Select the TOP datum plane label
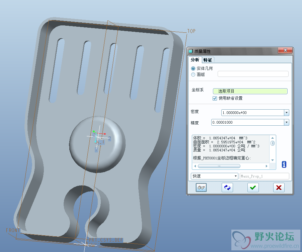Viewport: 302px width, 252px height. click(x=191, y=31)
